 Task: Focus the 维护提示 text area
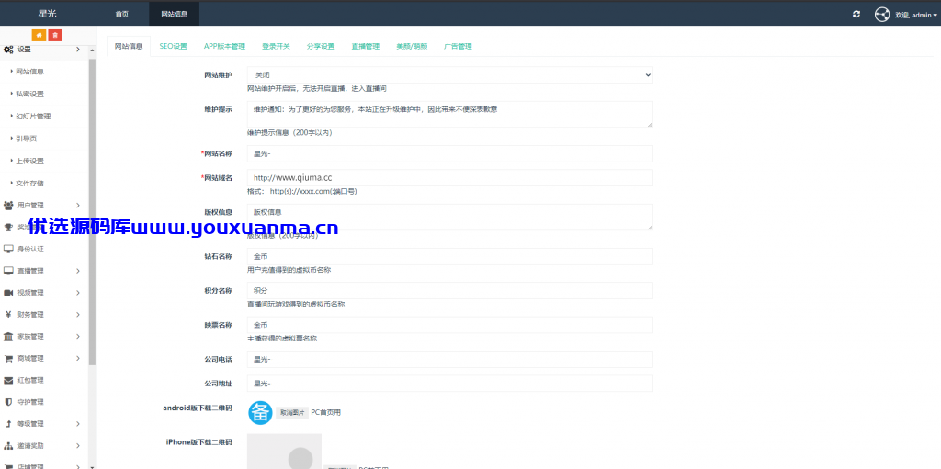[x=450, y=114]
